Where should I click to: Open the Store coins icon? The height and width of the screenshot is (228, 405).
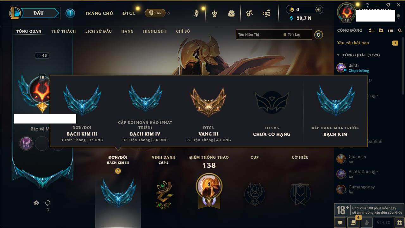266,13
